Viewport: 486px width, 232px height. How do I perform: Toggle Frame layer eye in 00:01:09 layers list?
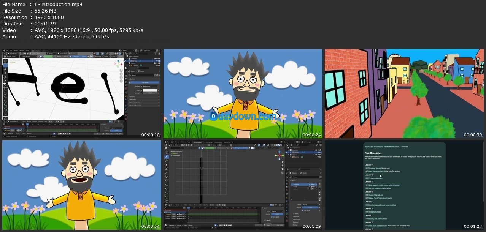tap(314, 187)
